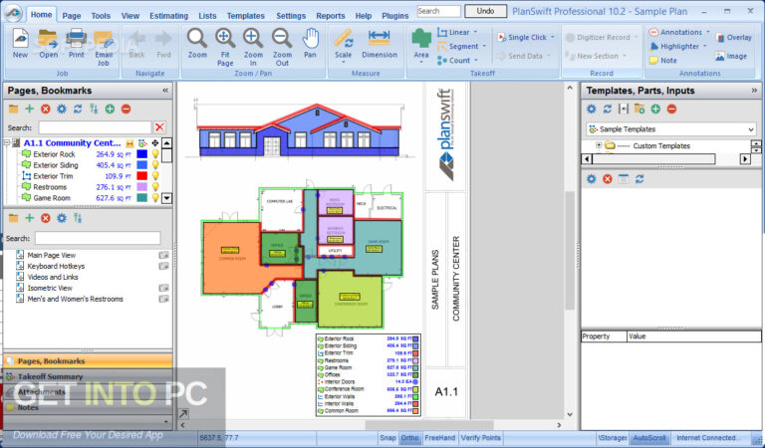Open the Sample Templates dropdown
Screen dimensions: 765x448
point(750,129)
